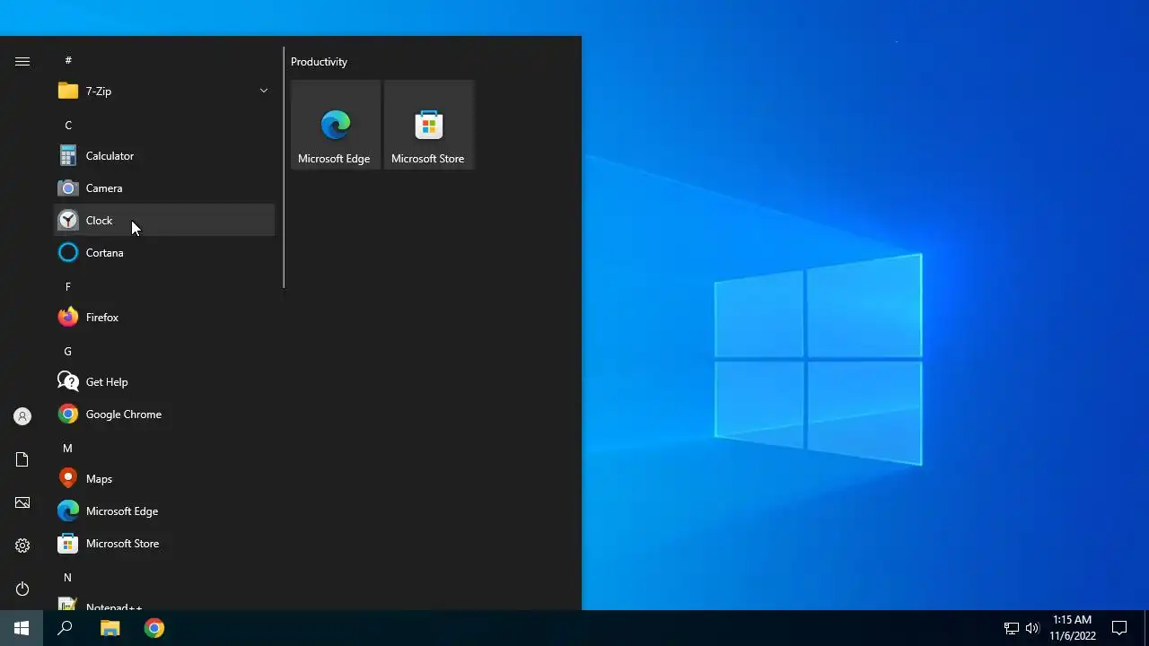Open Microsoft Edge in app list

coord(164,511)
